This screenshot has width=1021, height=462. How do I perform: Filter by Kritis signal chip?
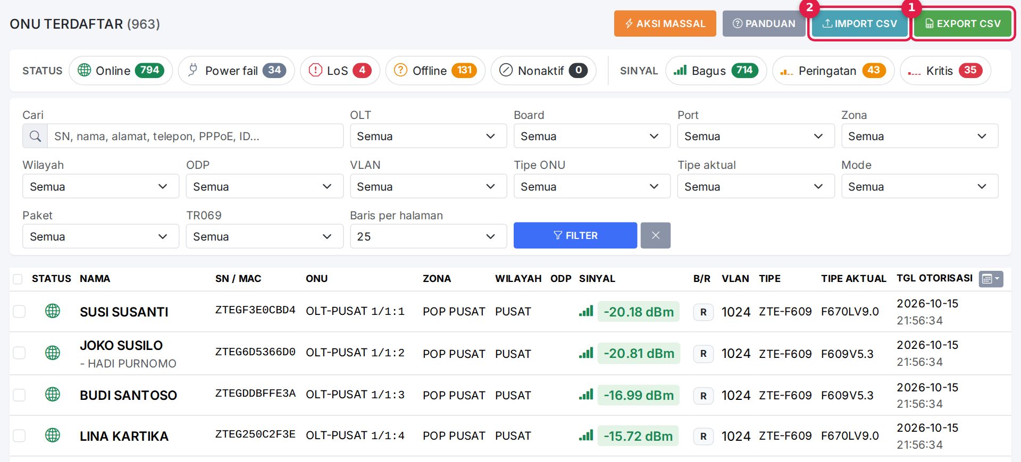[945, 71]
